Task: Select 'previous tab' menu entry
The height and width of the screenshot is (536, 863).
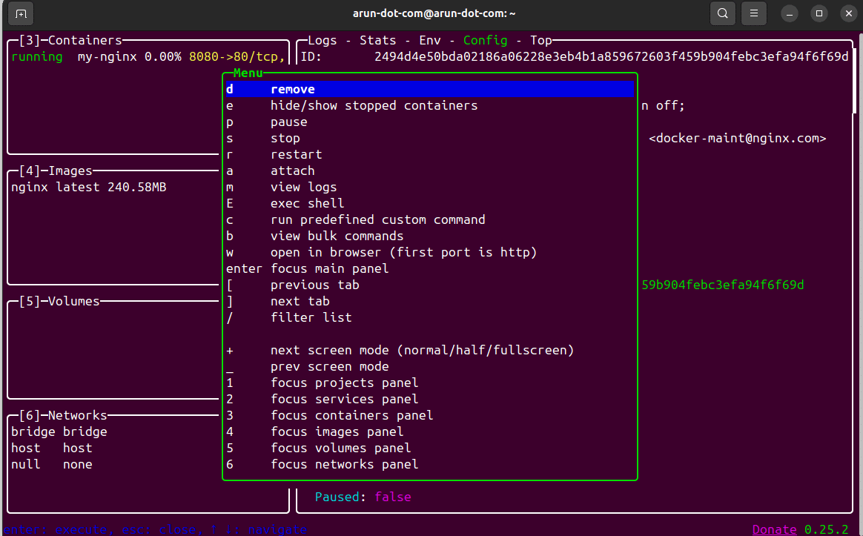Action: [430, 285]
